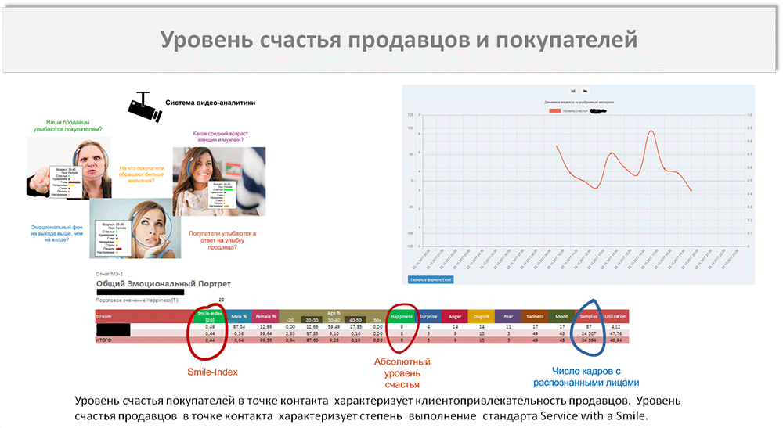Click the highest peak point on chart line
This screenshot has width=783, height=428.
click(x=651, y=131)
